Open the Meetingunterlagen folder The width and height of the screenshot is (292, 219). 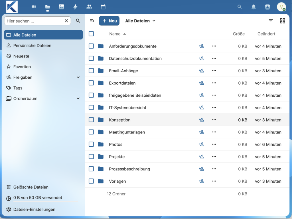tap(127, 132)
